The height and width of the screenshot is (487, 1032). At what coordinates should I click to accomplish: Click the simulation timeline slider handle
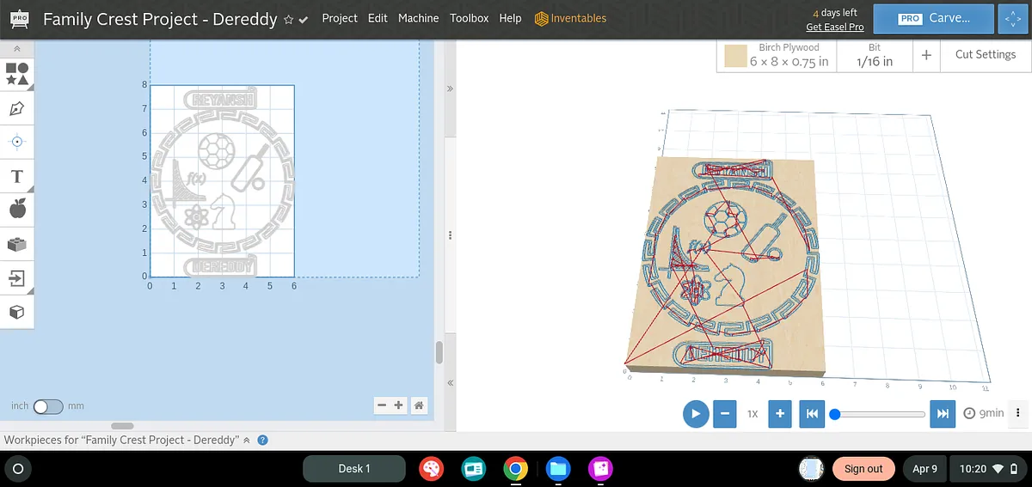coord(834,414)
